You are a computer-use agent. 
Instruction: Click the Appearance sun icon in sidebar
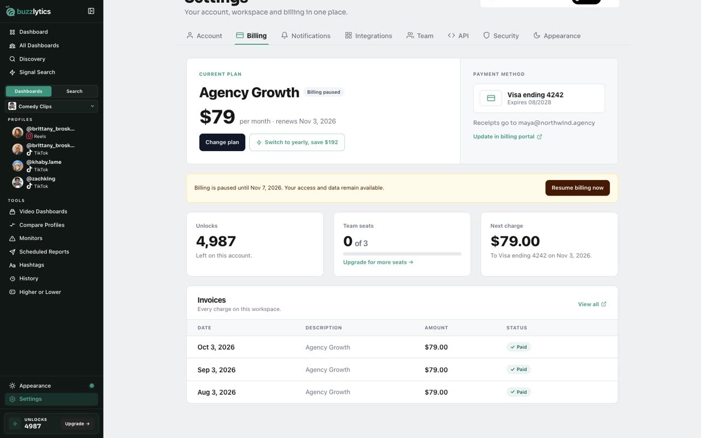13,386
